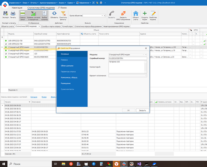Open the Опрос menu

coord(26,3)
